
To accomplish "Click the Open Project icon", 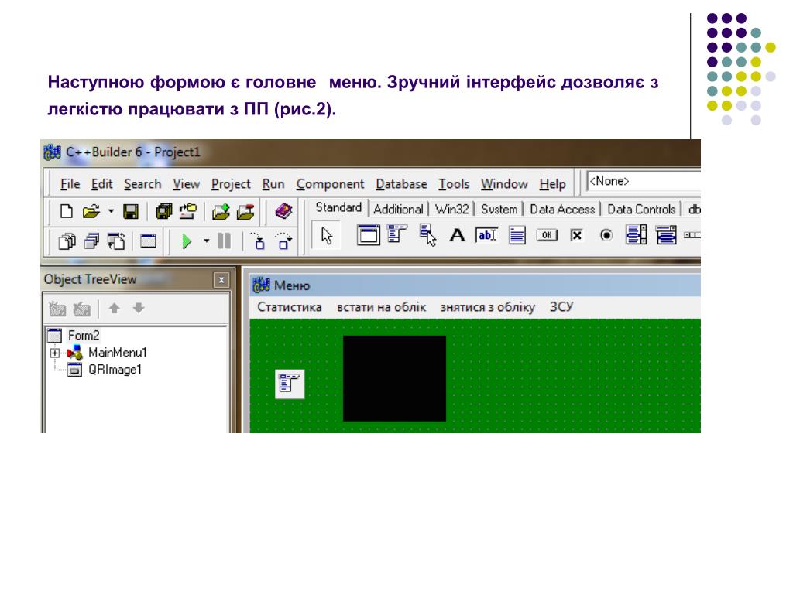I will pos(189,211).
